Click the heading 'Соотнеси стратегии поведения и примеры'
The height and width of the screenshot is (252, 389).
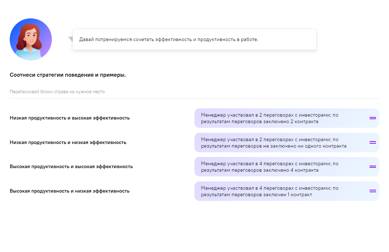68,75
